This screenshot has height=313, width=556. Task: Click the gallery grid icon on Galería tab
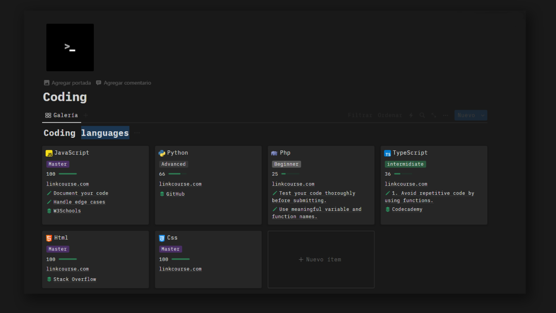[x=48, y=115]
